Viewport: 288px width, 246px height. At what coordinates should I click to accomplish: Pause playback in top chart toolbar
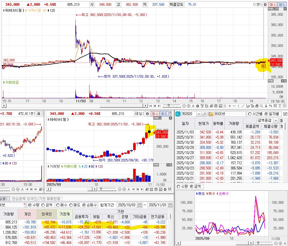coord(155,106)
